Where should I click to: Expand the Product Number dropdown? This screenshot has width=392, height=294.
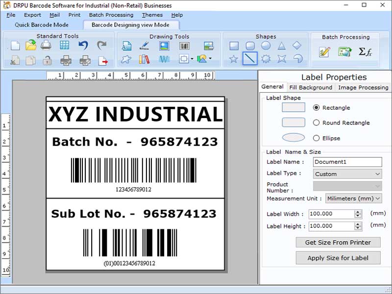pyautogui.click(x=377, y=186)
